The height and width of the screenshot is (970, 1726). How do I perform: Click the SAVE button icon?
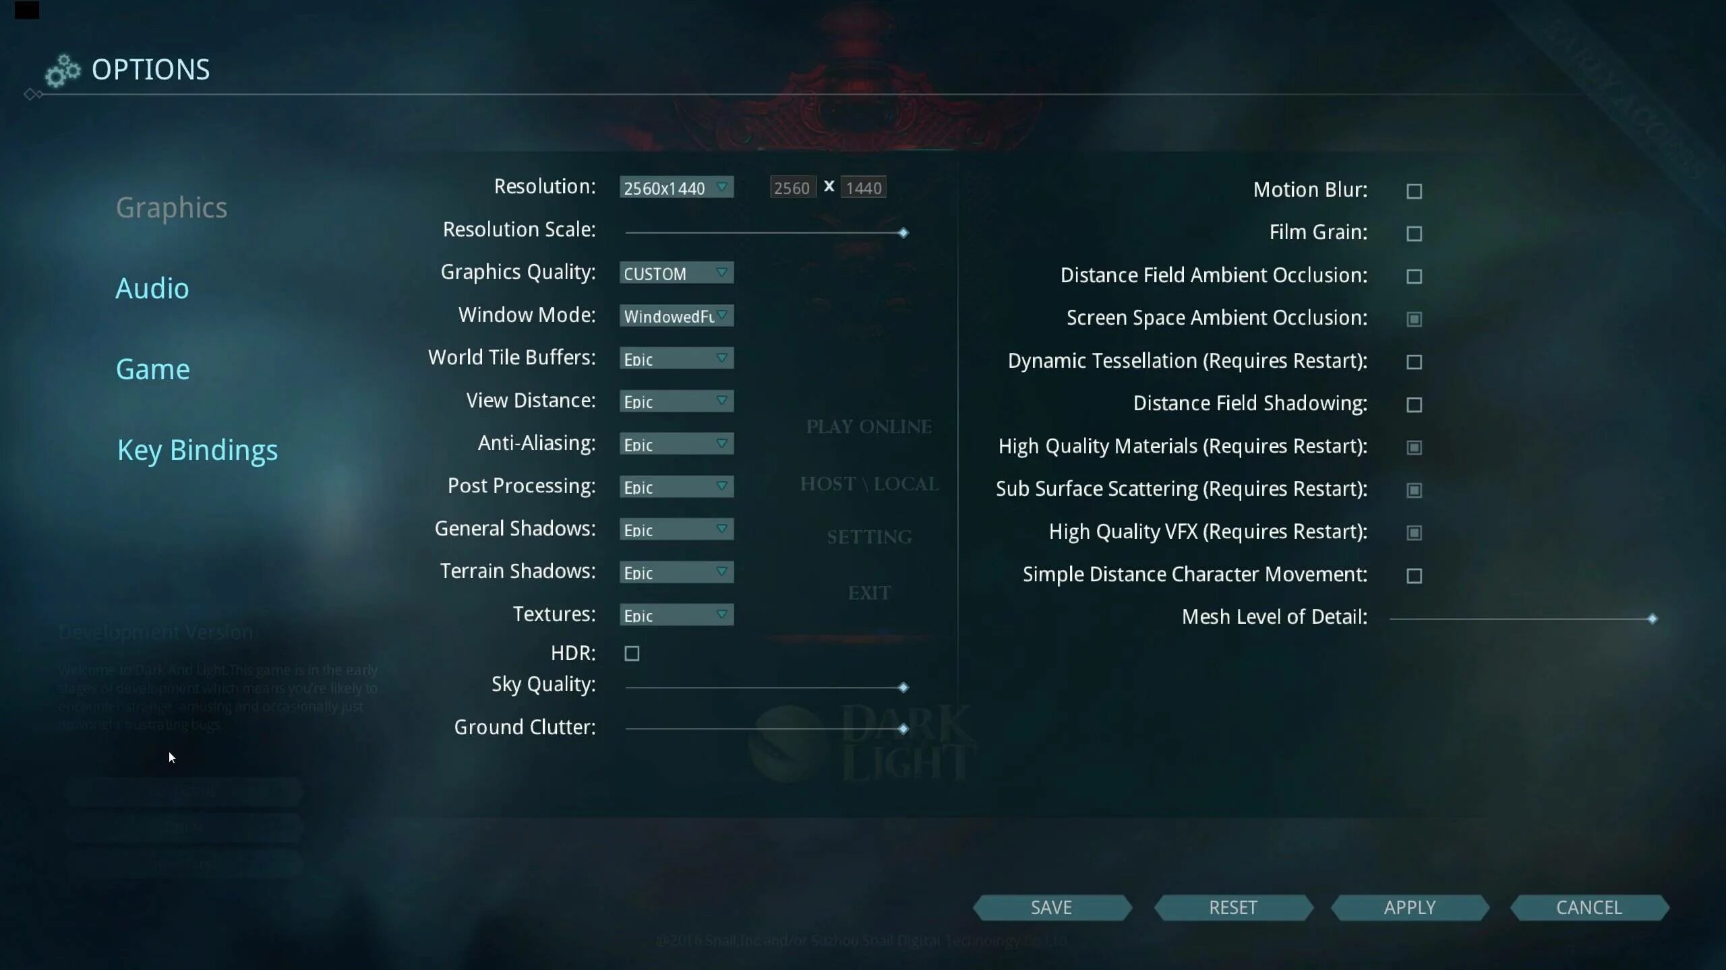[x=1050, y=907]
